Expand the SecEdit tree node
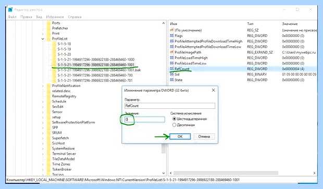The image size is (323, 189). (43, 107)
